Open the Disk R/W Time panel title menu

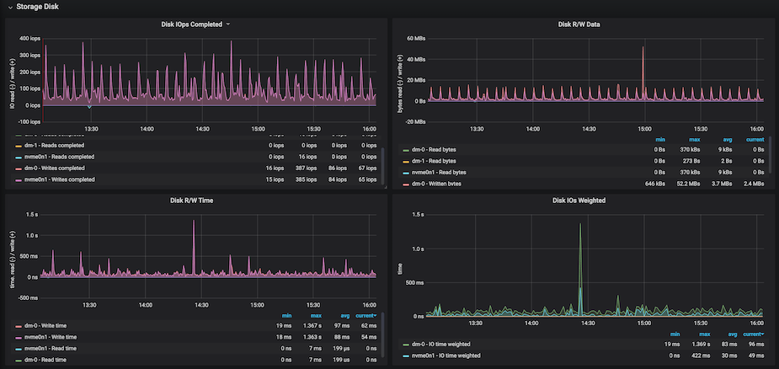tap(192, 201)
